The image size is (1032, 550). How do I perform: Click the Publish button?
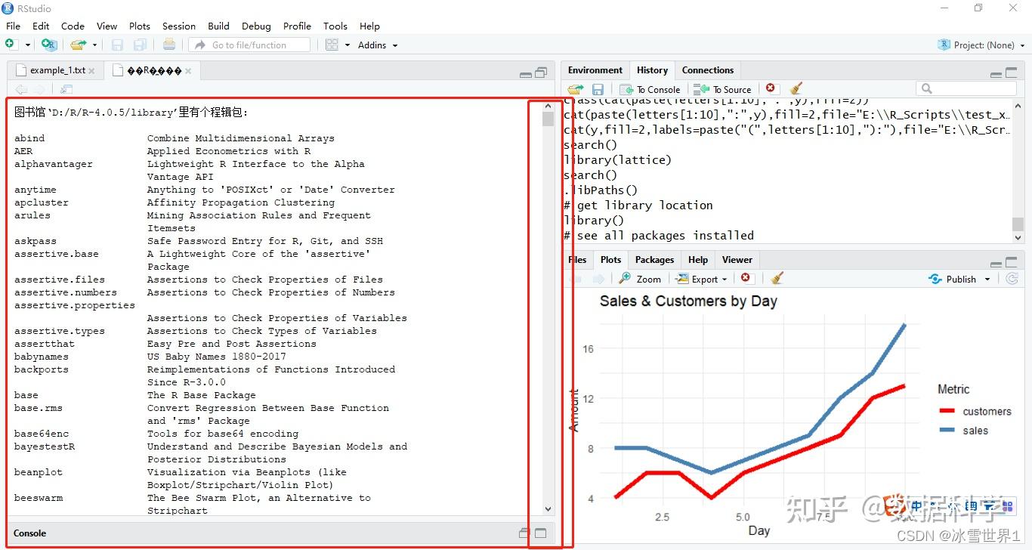[x=959, y=278]
